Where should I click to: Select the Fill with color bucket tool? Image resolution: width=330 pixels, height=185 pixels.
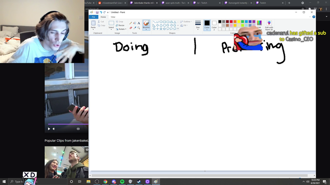click(x=135, y=23)
